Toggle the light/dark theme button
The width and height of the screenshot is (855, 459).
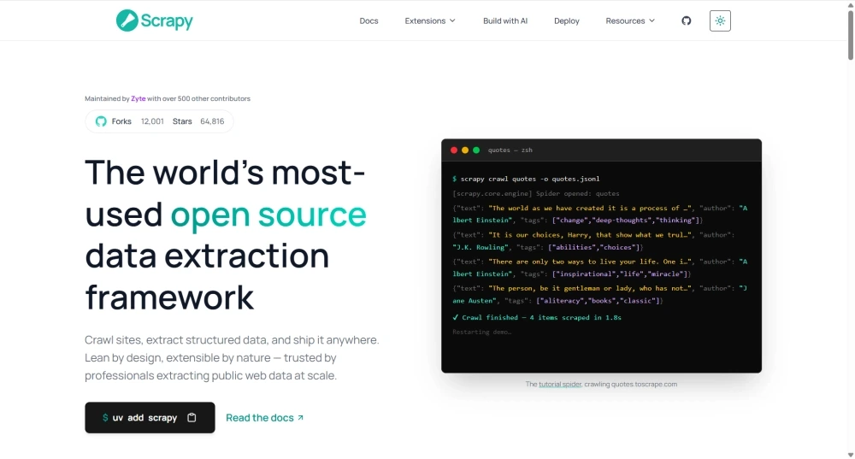pyautogui.click(x=720, y=21)
